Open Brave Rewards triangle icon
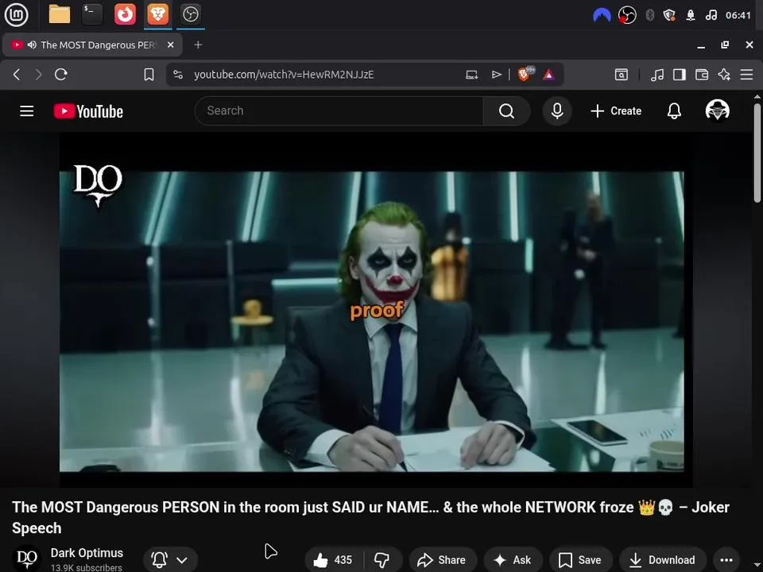 (549, 75)
